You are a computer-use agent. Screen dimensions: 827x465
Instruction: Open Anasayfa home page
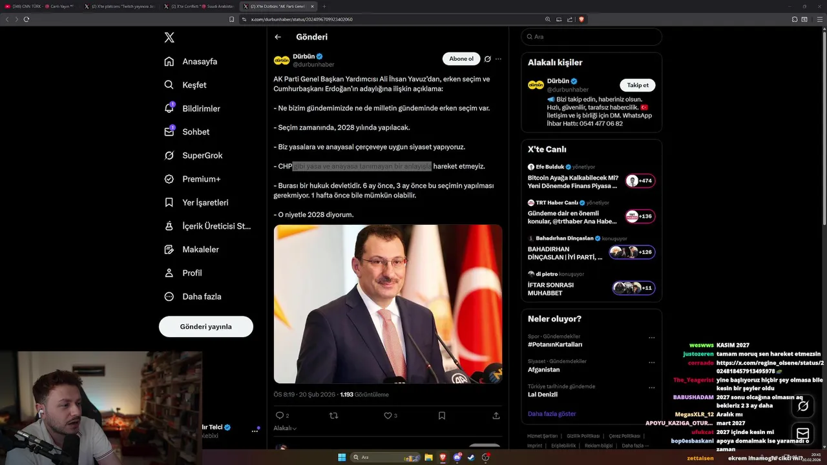(191, 61)
